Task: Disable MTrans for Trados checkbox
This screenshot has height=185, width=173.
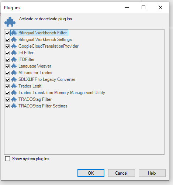Action: tap(7, 73)
